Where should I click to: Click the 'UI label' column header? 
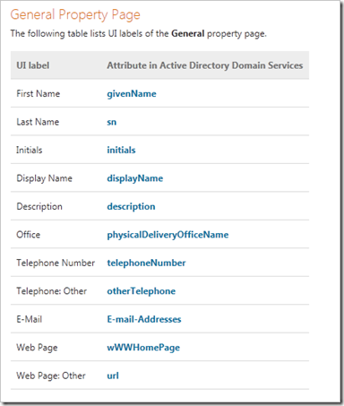pyautogui.click(x=33, y=65)
